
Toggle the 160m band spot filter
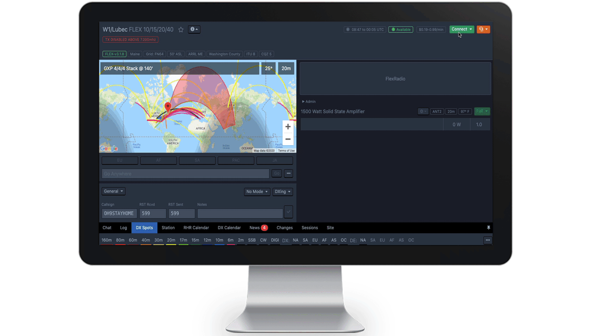coord(107,240)
